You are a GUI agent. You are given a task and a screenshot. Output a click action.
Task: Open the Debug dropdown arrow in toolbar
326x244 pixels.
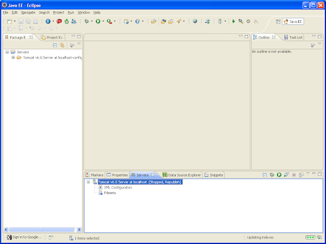92,21
